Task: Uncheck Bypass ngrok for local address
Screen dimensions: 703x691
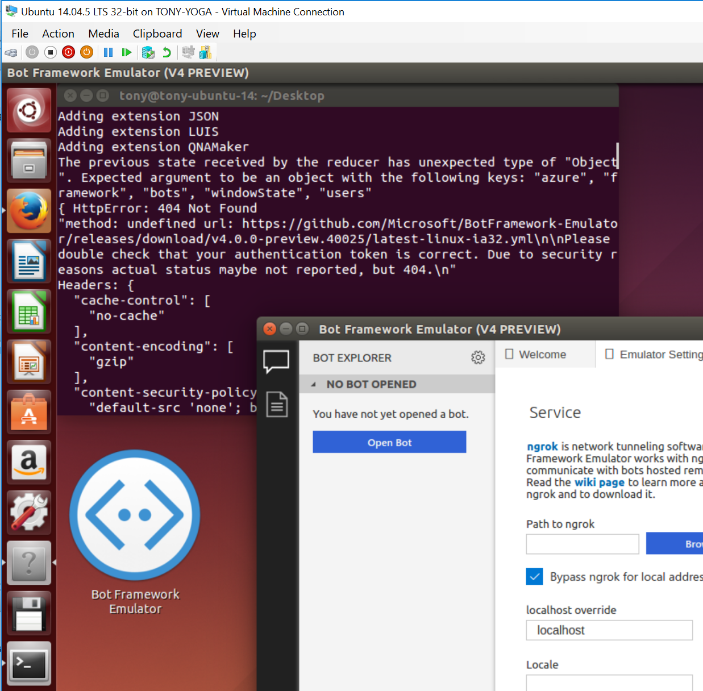Action: click(x=534, y=576)
